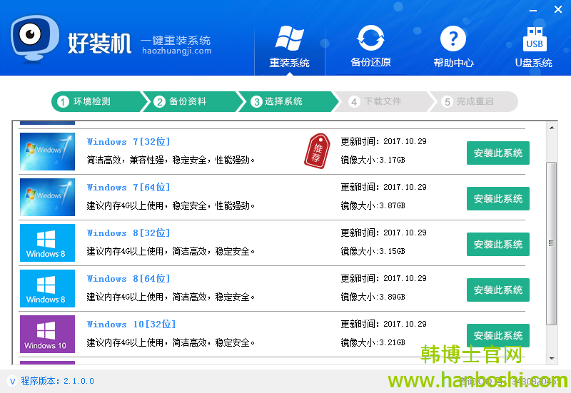This screenshot has width=571, height=393.
Task: Click Windows 8 64位 thumbnail image
Action: [47, 289]
